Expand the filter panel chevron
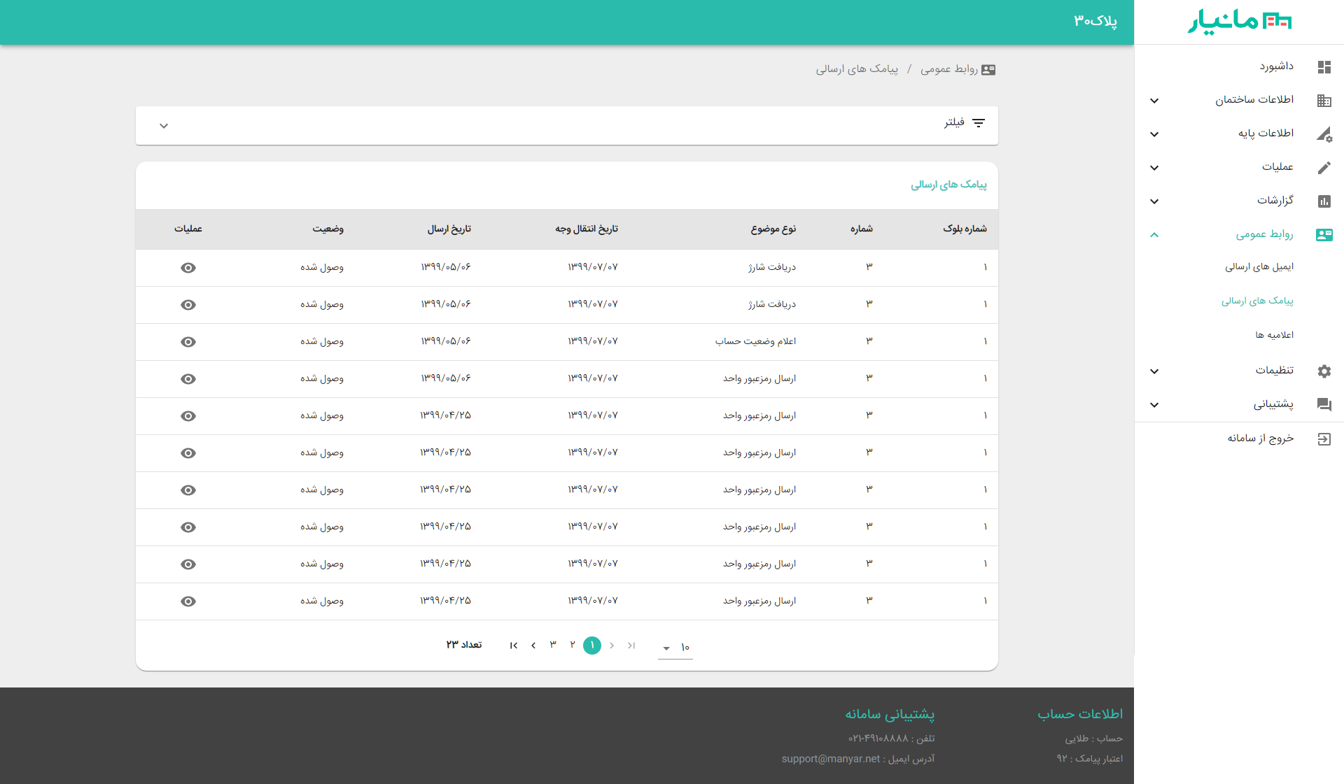This screenshot has height=784, width=1344. pyautogui.click(x=164, y=126)
